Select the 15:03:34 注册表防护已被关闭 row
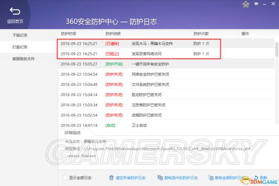Viewport: 279px width, 186px height. (x=166, y=105)
